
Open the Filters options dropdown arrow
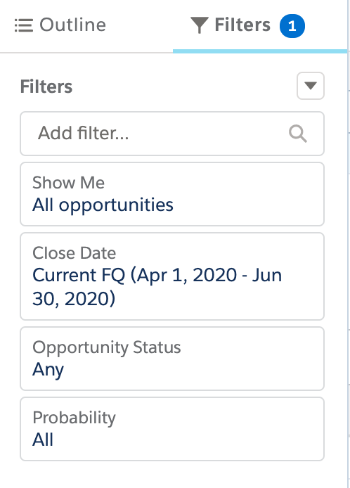click(x=311, y=86)
